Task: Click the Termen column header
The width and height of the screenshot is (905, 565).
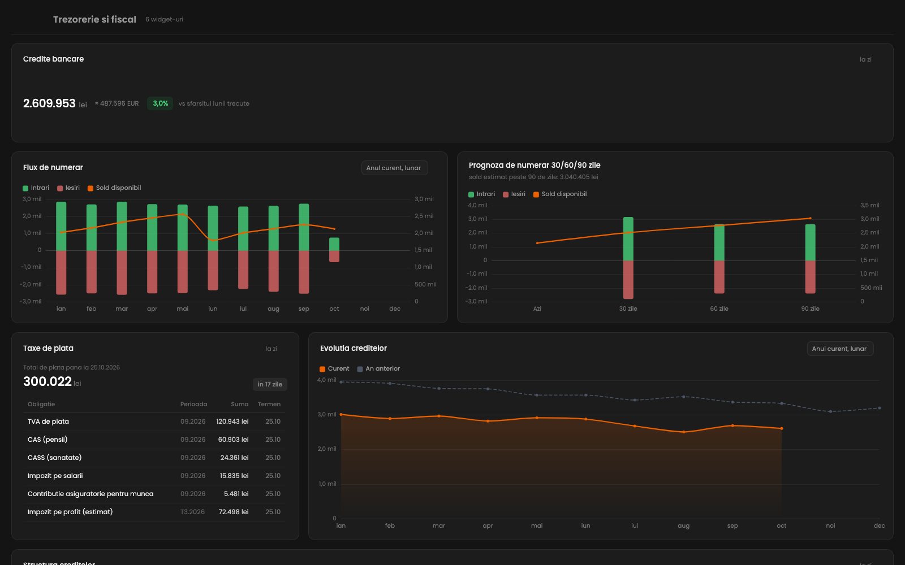Action: (x=269, y=404)
